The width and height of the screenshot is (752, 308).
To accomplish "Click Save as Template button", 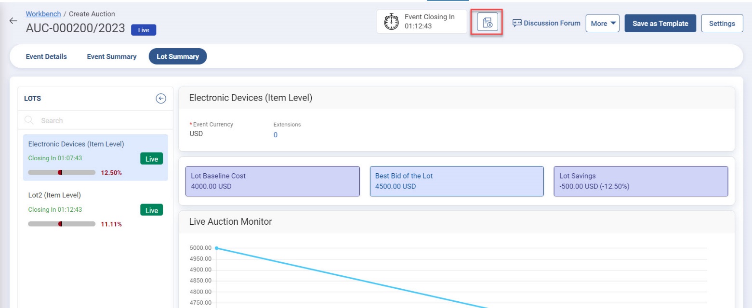I will point(660,23).
